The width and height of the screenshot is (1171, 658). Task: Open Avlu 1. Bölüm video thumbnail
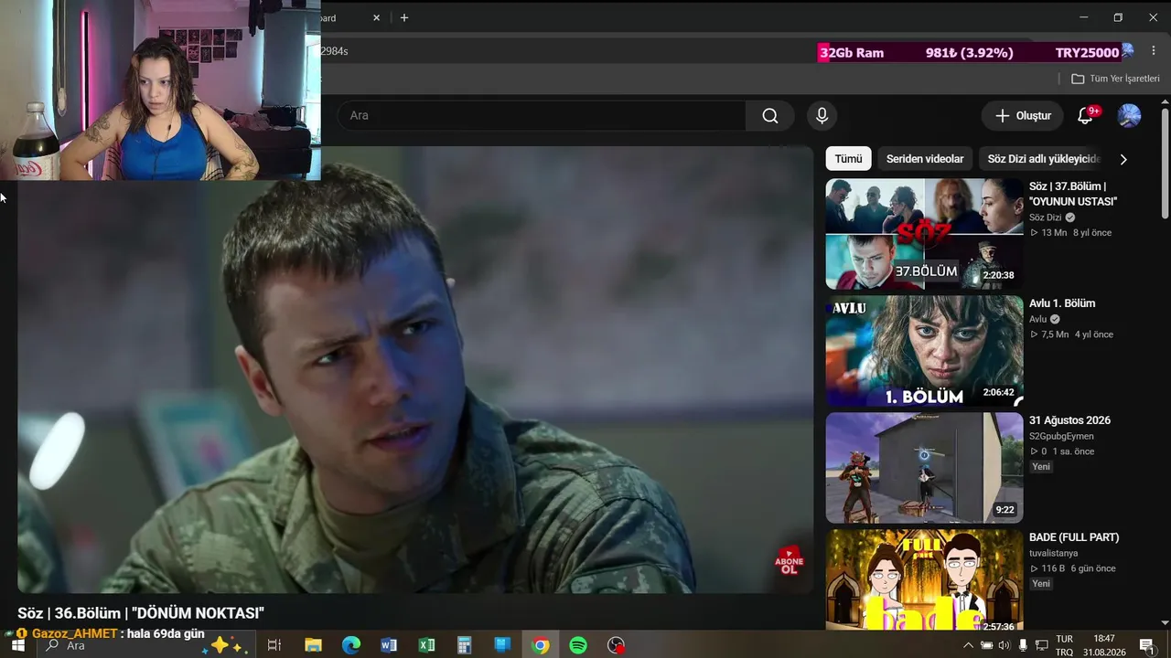pyautogui.click(x=924, y=351)
